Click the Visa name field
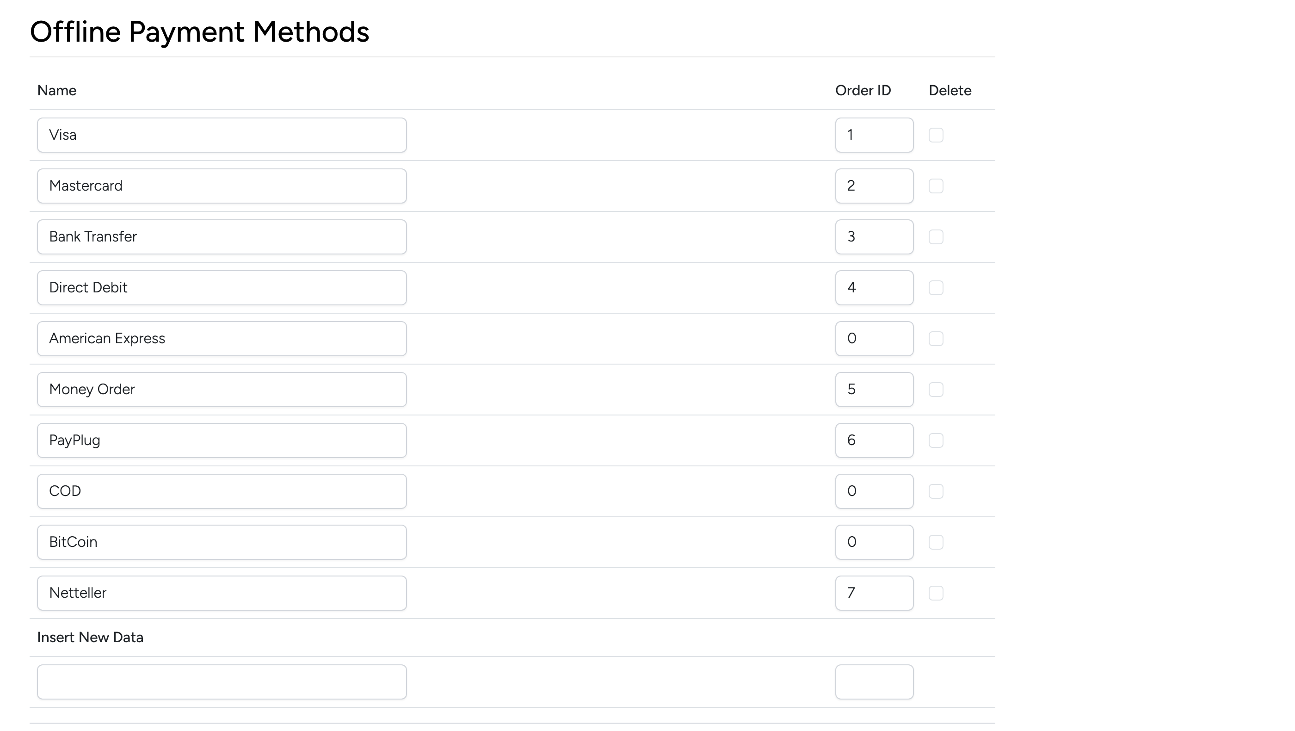 tap(222, 135)
